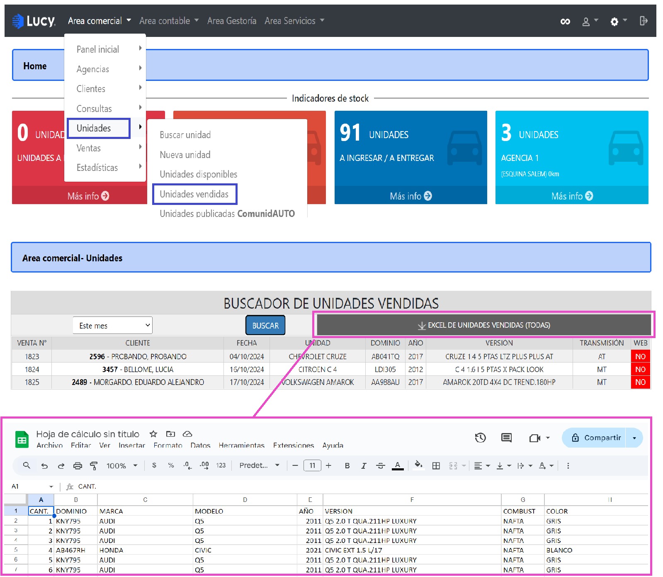Screen dimensions: 663x577
Task: Open the Datos menu in Sheets
Action: coord(200,445)
